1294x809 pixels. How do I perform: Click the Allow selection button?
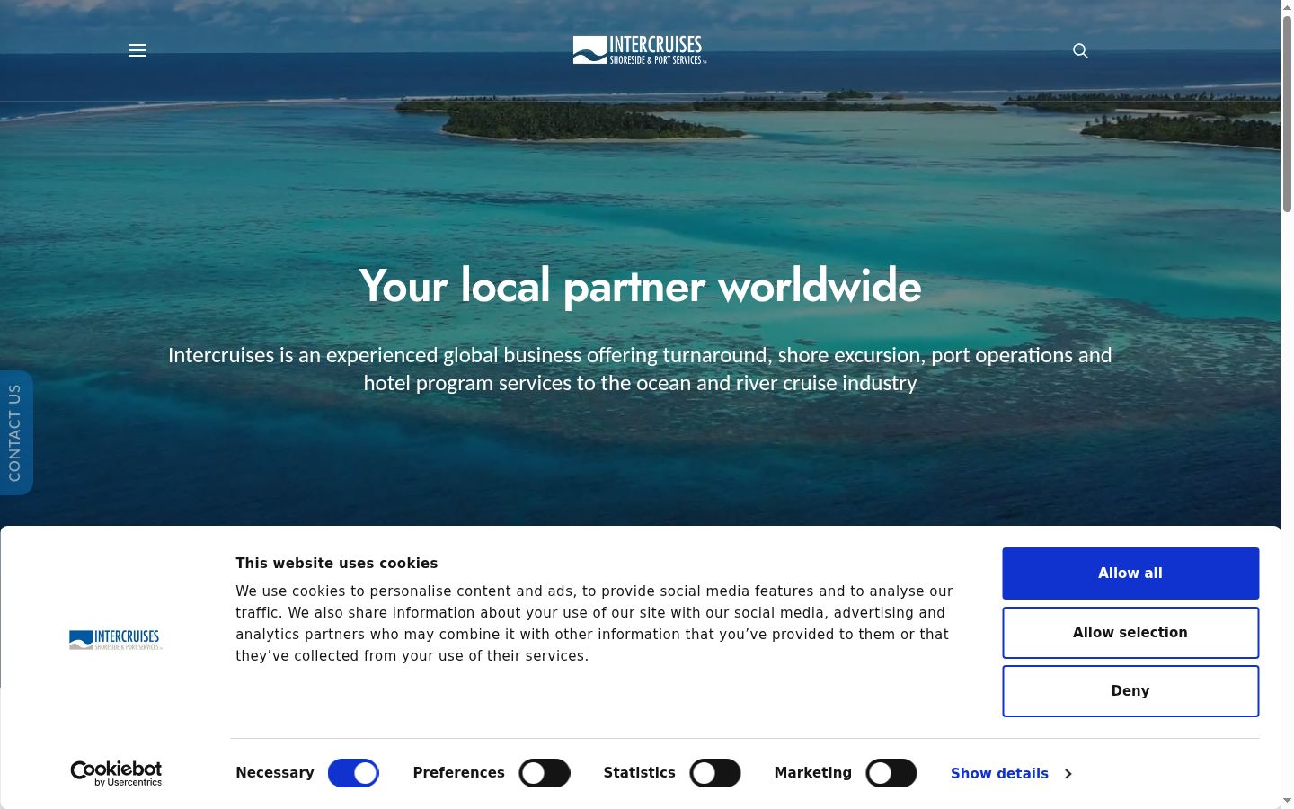pyautogui.click(x=1130, y=633)
